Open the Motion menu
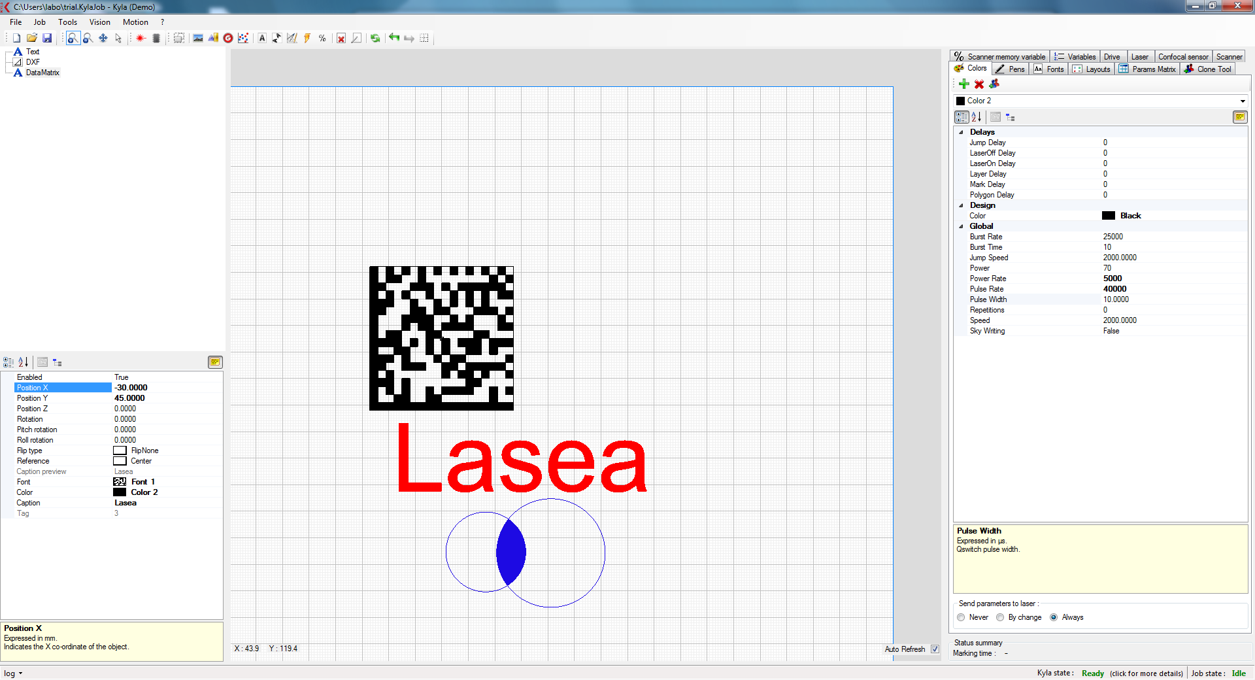The image size is (1255, 680). tap(135, 22)
